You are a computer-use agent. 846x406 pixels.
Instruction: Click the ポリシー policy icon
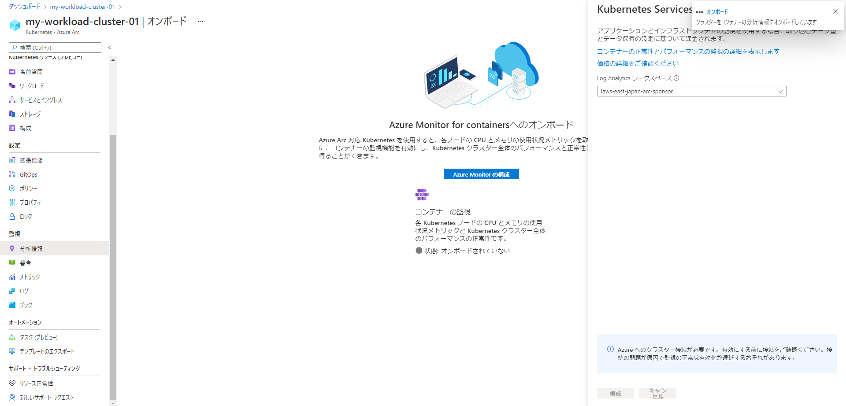coord(12,188)
